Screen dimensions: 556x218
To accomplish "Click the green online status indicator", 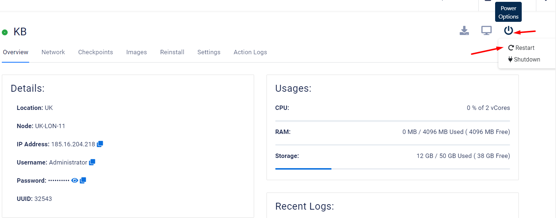I will [5, 32].
